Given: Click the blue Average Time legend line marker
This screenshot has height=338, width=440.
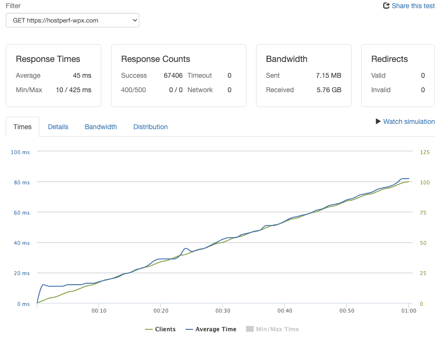Looking at the screenshot, I should pyautogui.click(x=189, y=329).
